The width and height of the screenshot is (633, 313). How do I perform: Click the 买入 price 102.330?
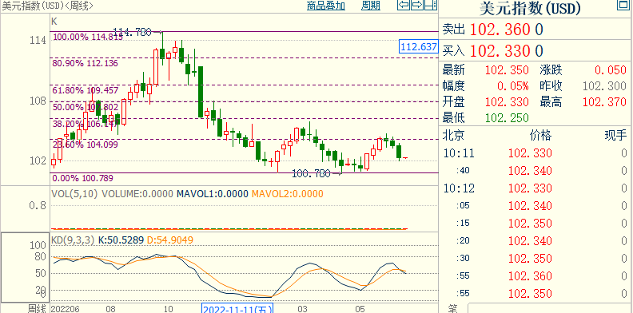coord(500,51)
